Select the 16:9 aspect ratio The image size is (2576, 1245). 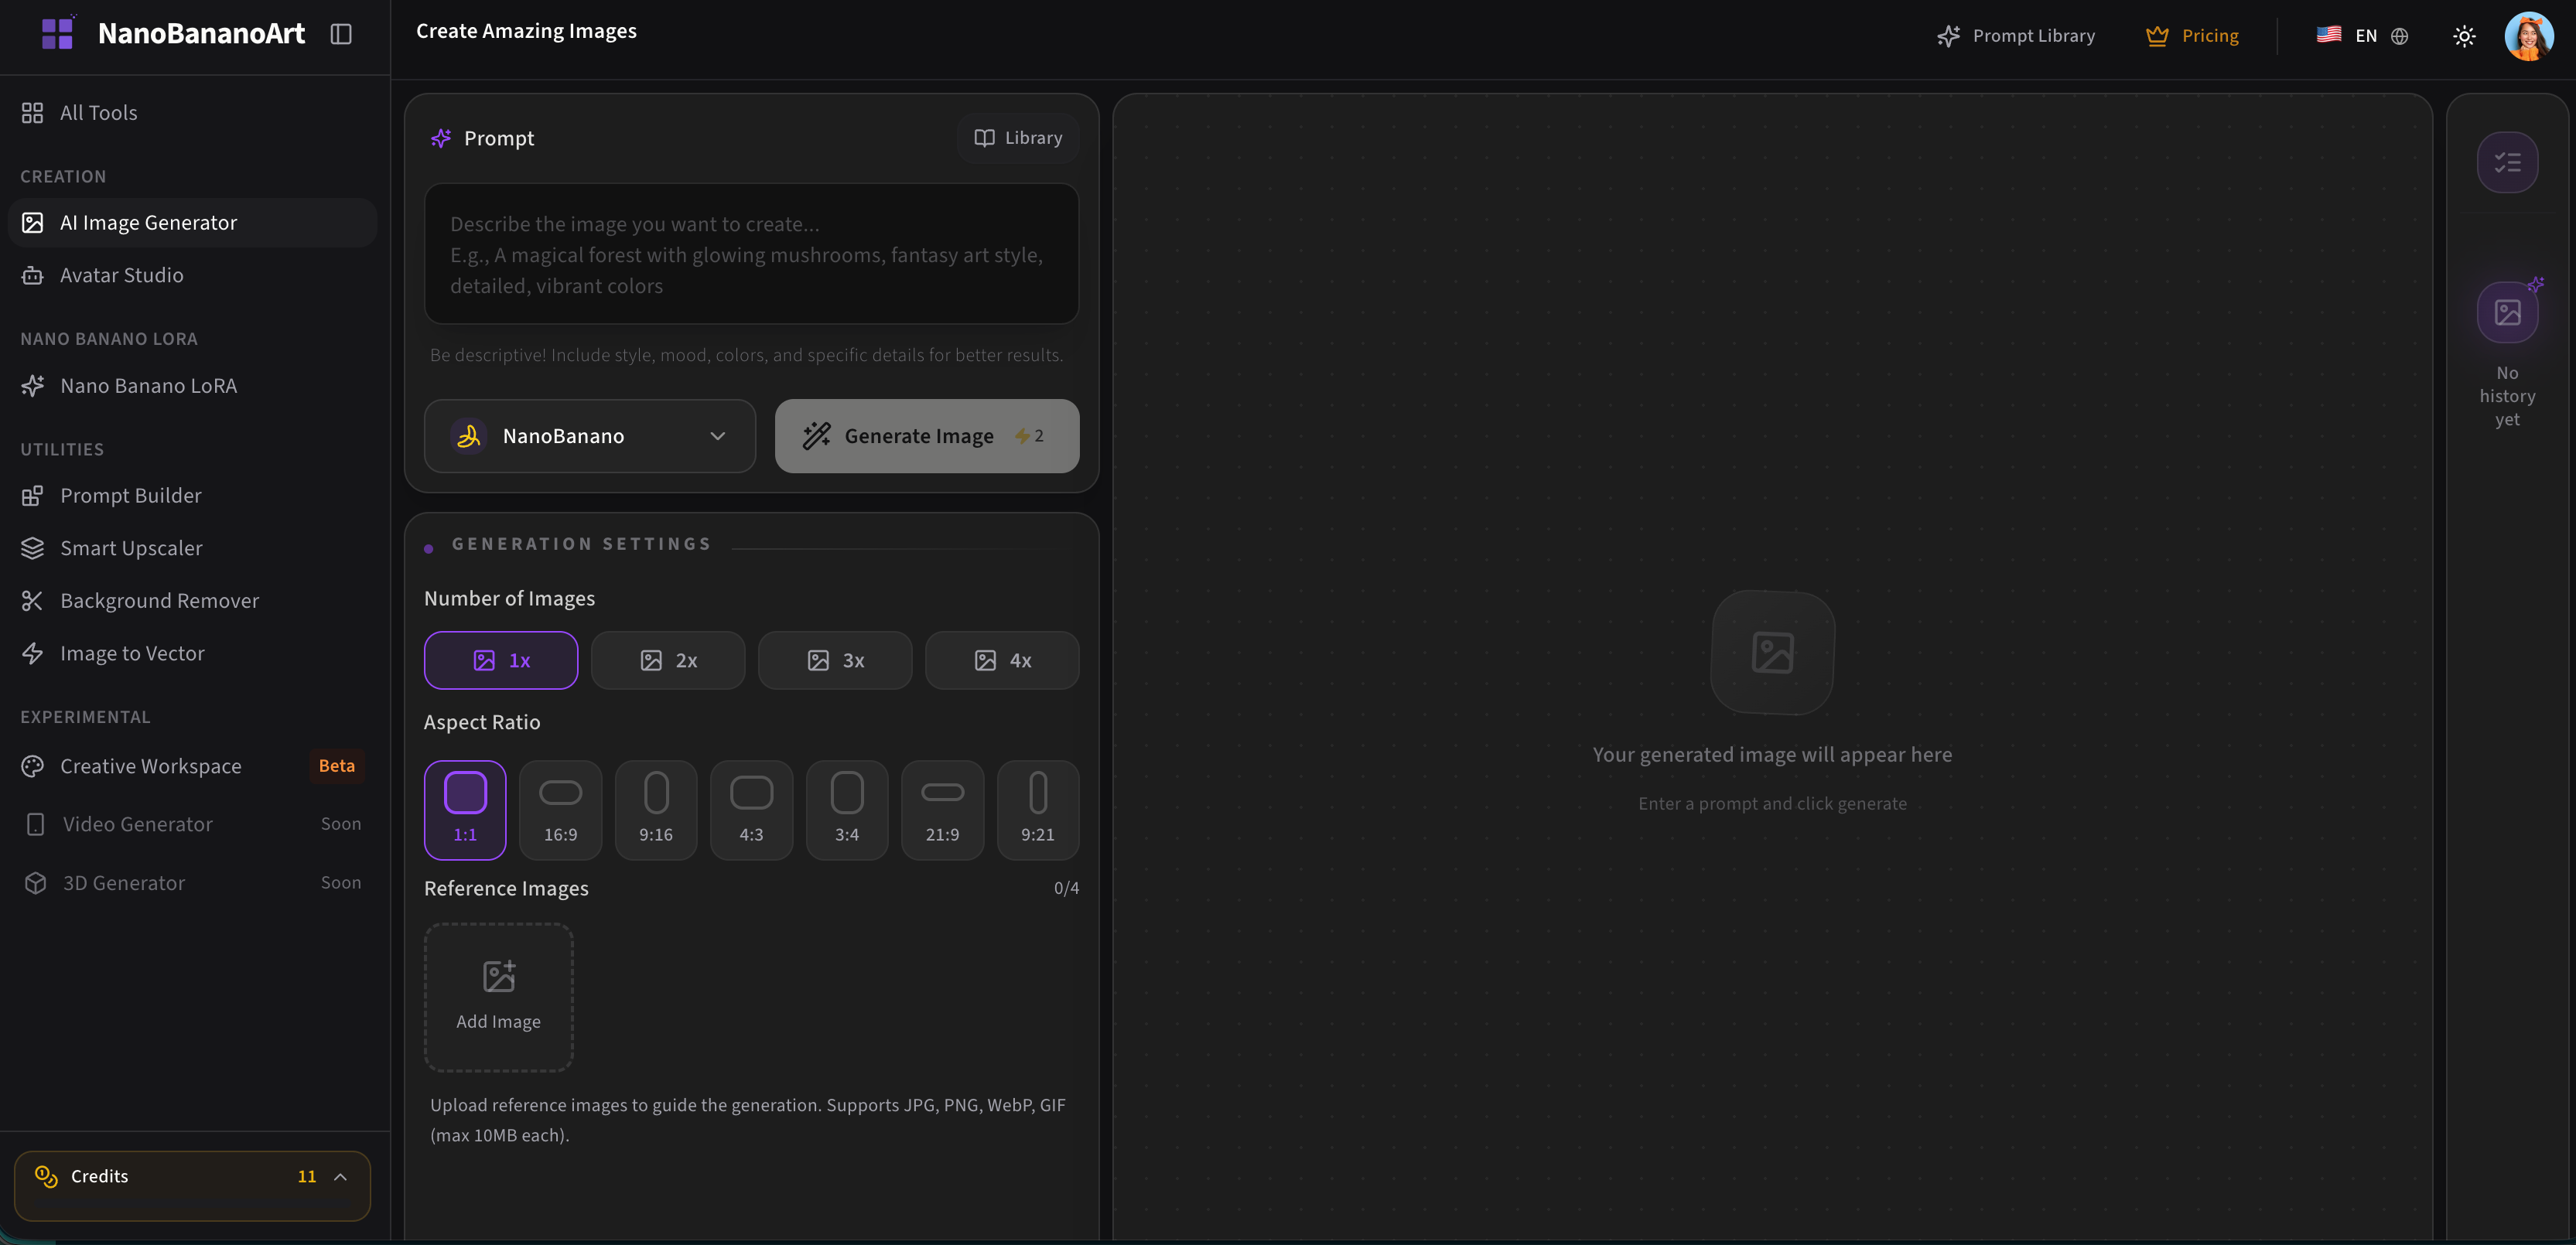click(561, 810)
